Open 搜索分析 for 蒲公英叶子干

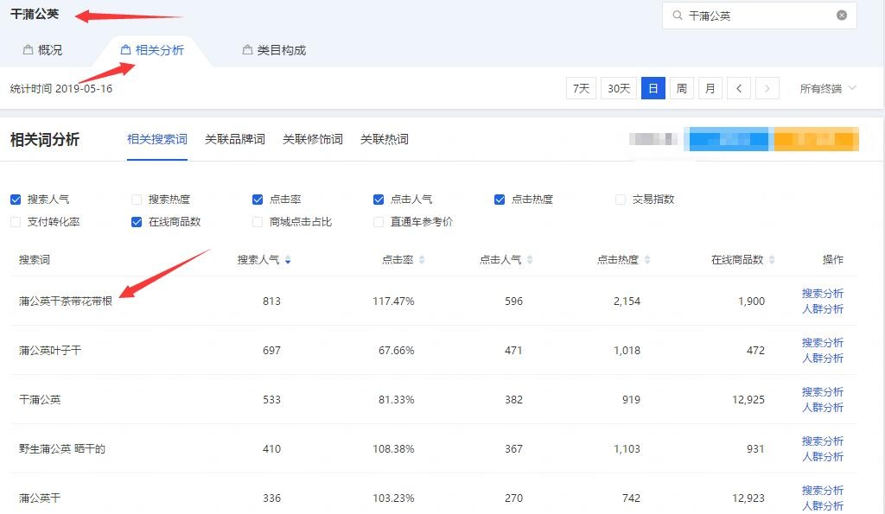tap(823, 342)
